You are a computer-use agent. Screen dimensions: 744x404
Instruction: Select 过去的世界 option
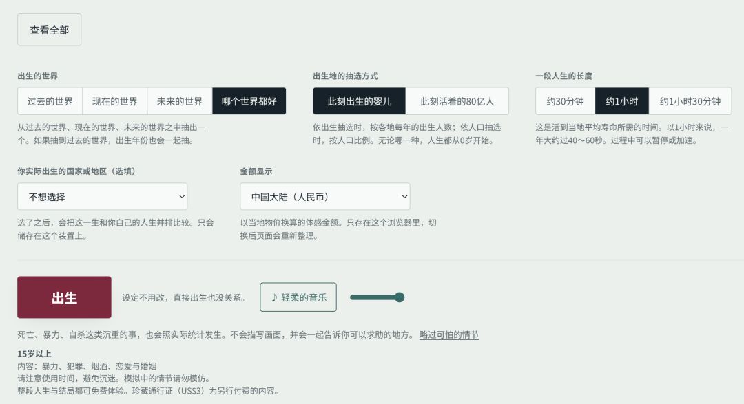(x=50, y=101)
